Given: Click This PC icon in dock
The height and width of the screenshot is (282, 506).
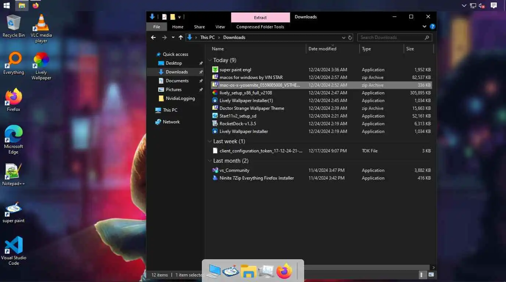Looking at the screenshot, I should click(214, 271).
